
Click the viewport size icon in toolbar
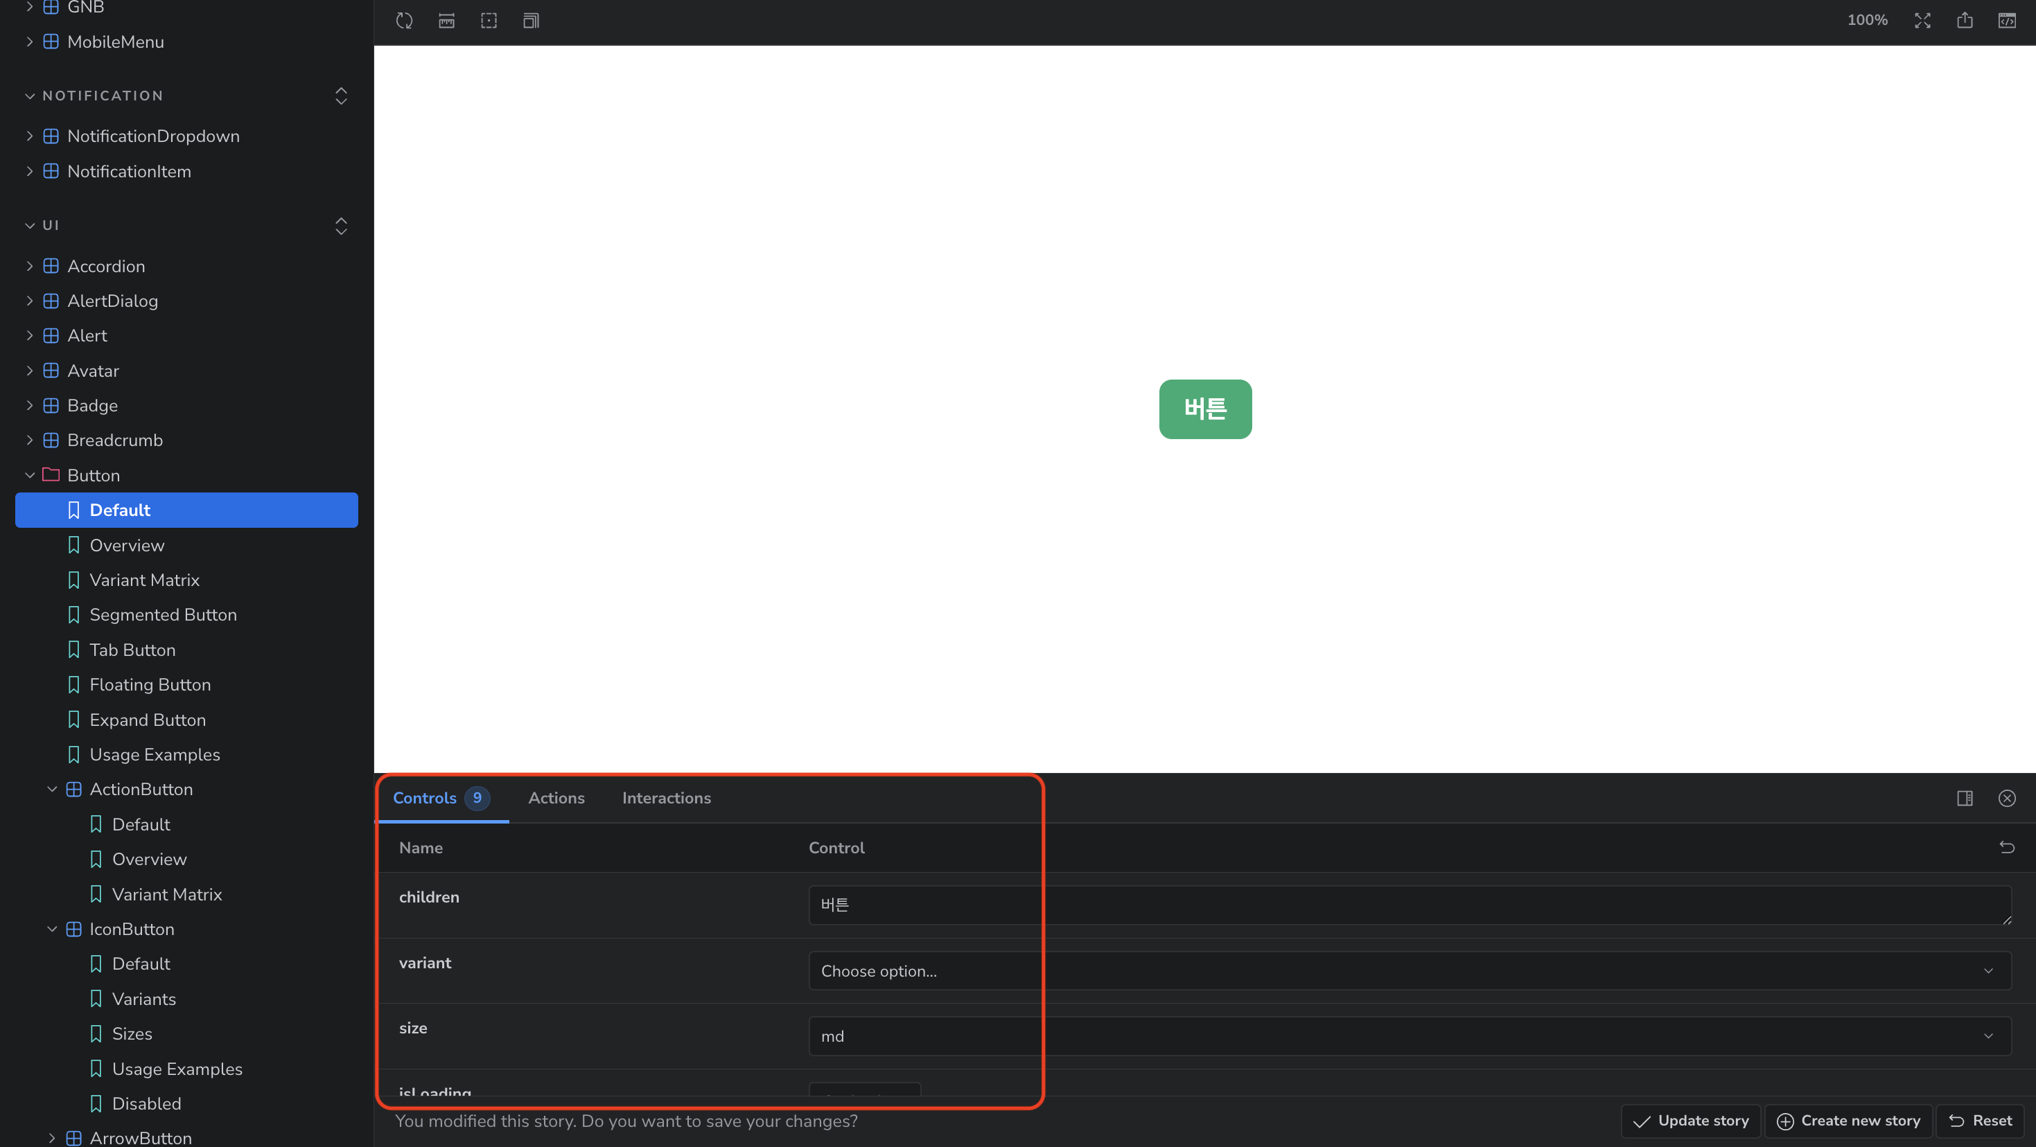pyautogui.click(x=531, y=21)
